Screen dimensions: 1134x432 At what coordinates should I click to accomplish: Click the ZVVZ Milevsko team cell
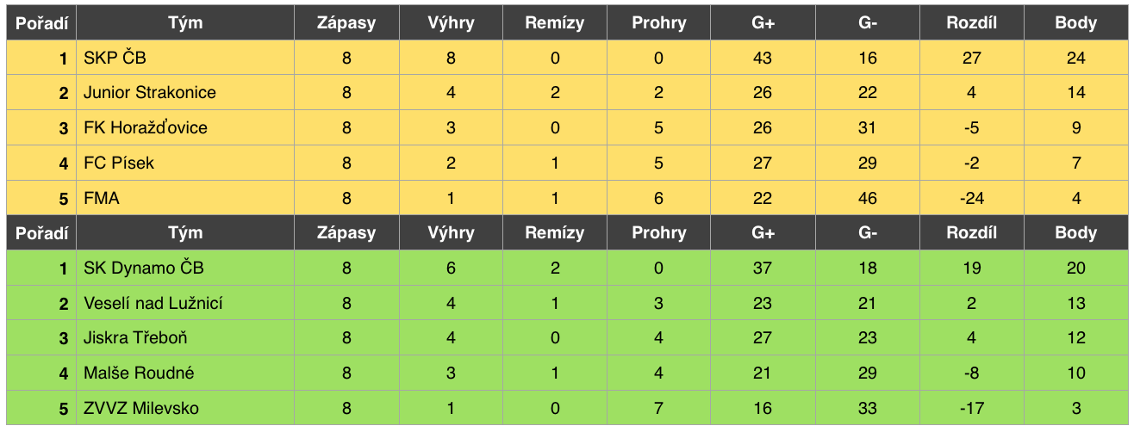(185, 408)
